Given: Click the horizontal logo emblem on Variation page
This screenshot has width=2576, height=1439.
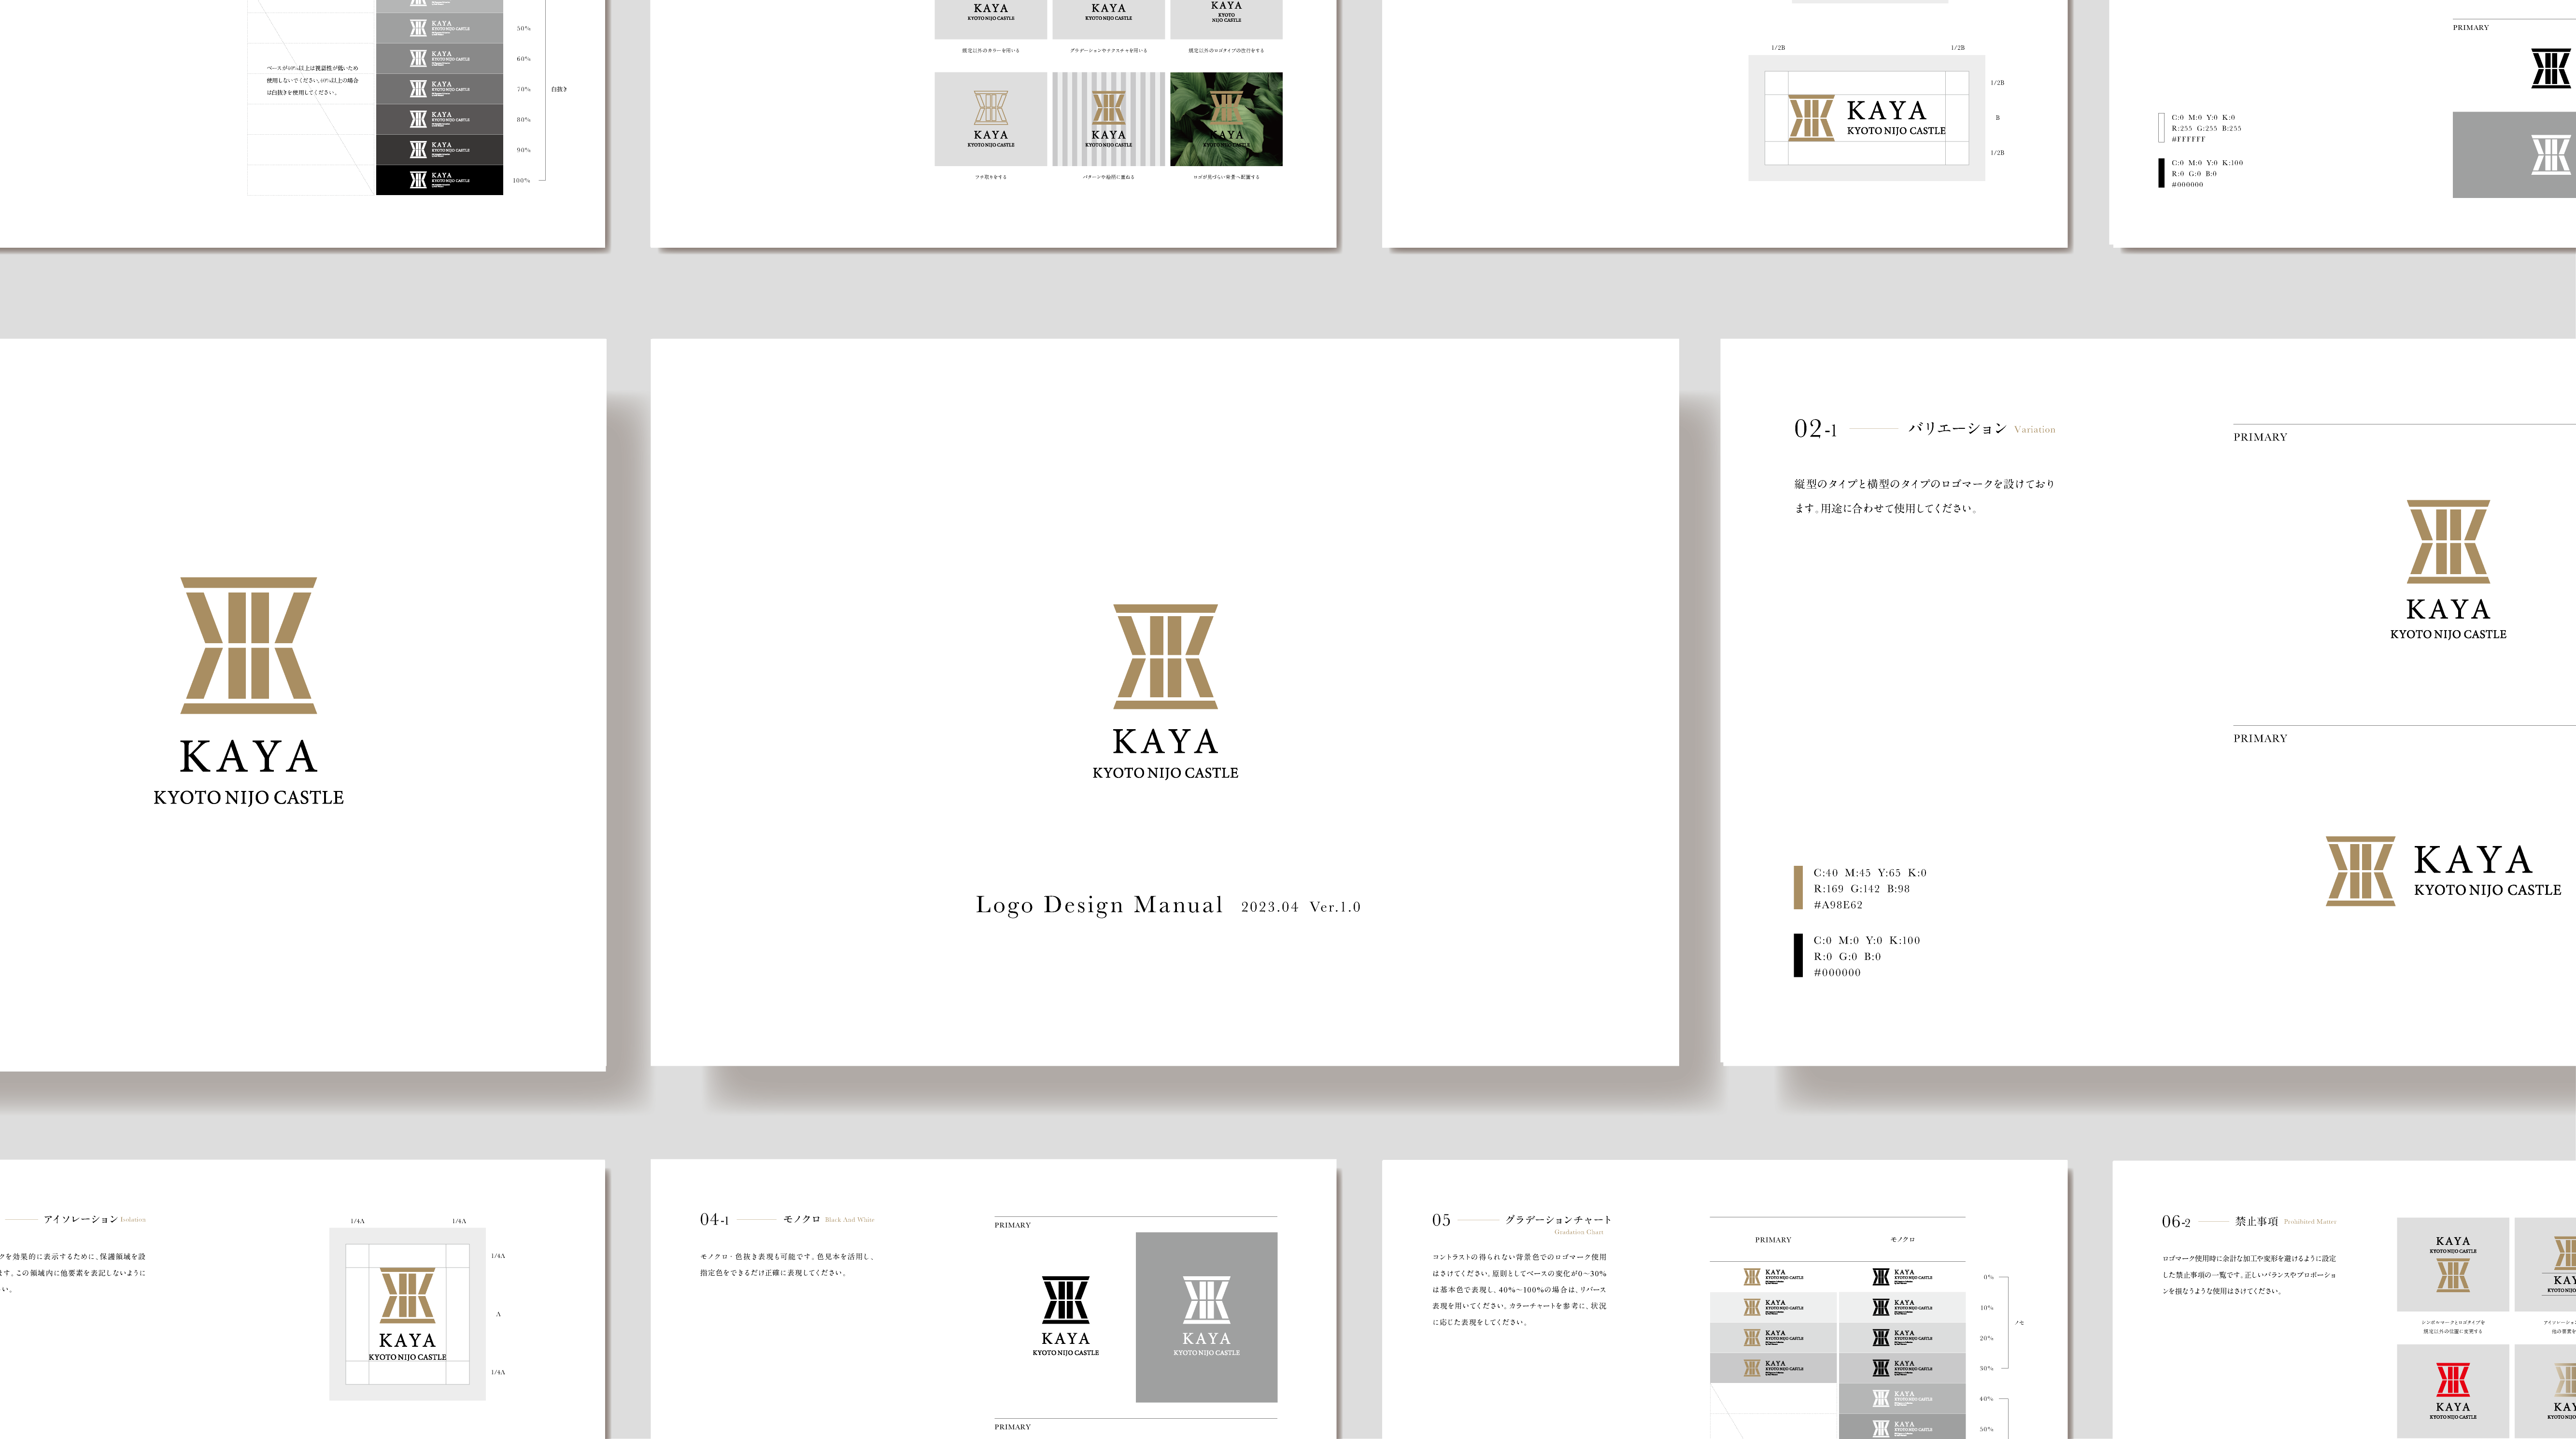Looking at the screenshot, I should (2360, 871).
